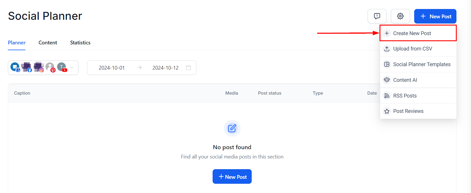Choose Content AI from the dropdown menu
Screen dimensions: 471x193
(x=405, y=80)
